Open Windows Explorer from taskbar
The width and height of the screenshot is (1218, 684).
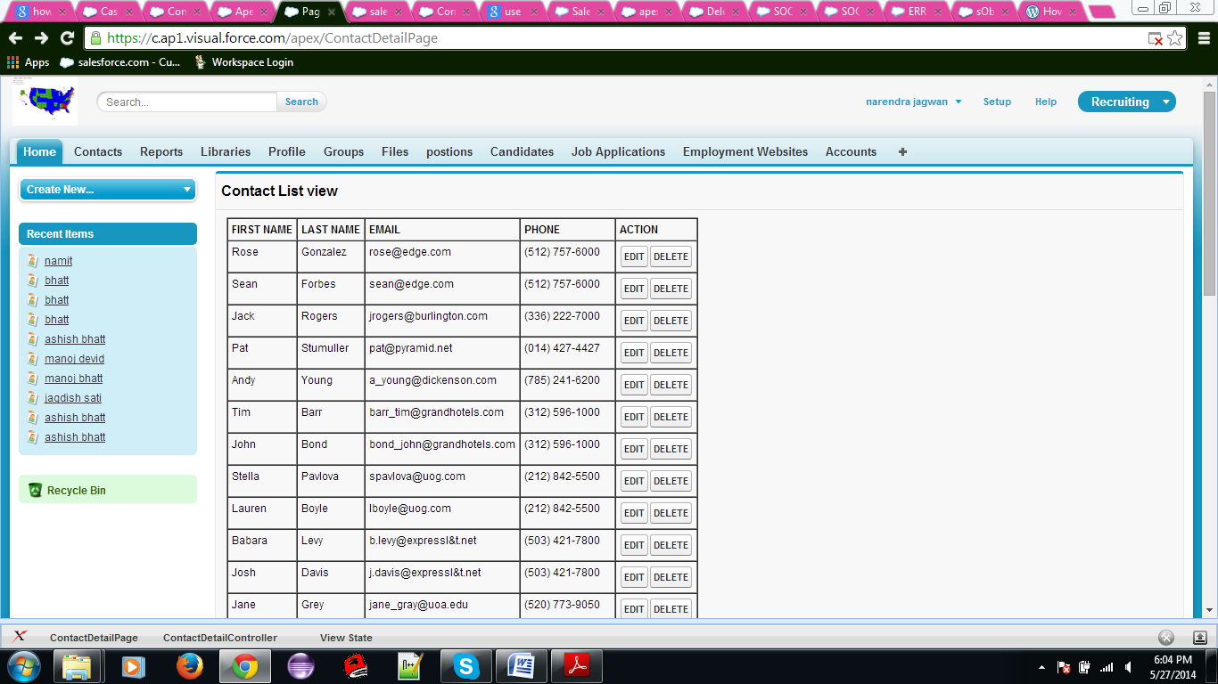click(x=78, y=666)
